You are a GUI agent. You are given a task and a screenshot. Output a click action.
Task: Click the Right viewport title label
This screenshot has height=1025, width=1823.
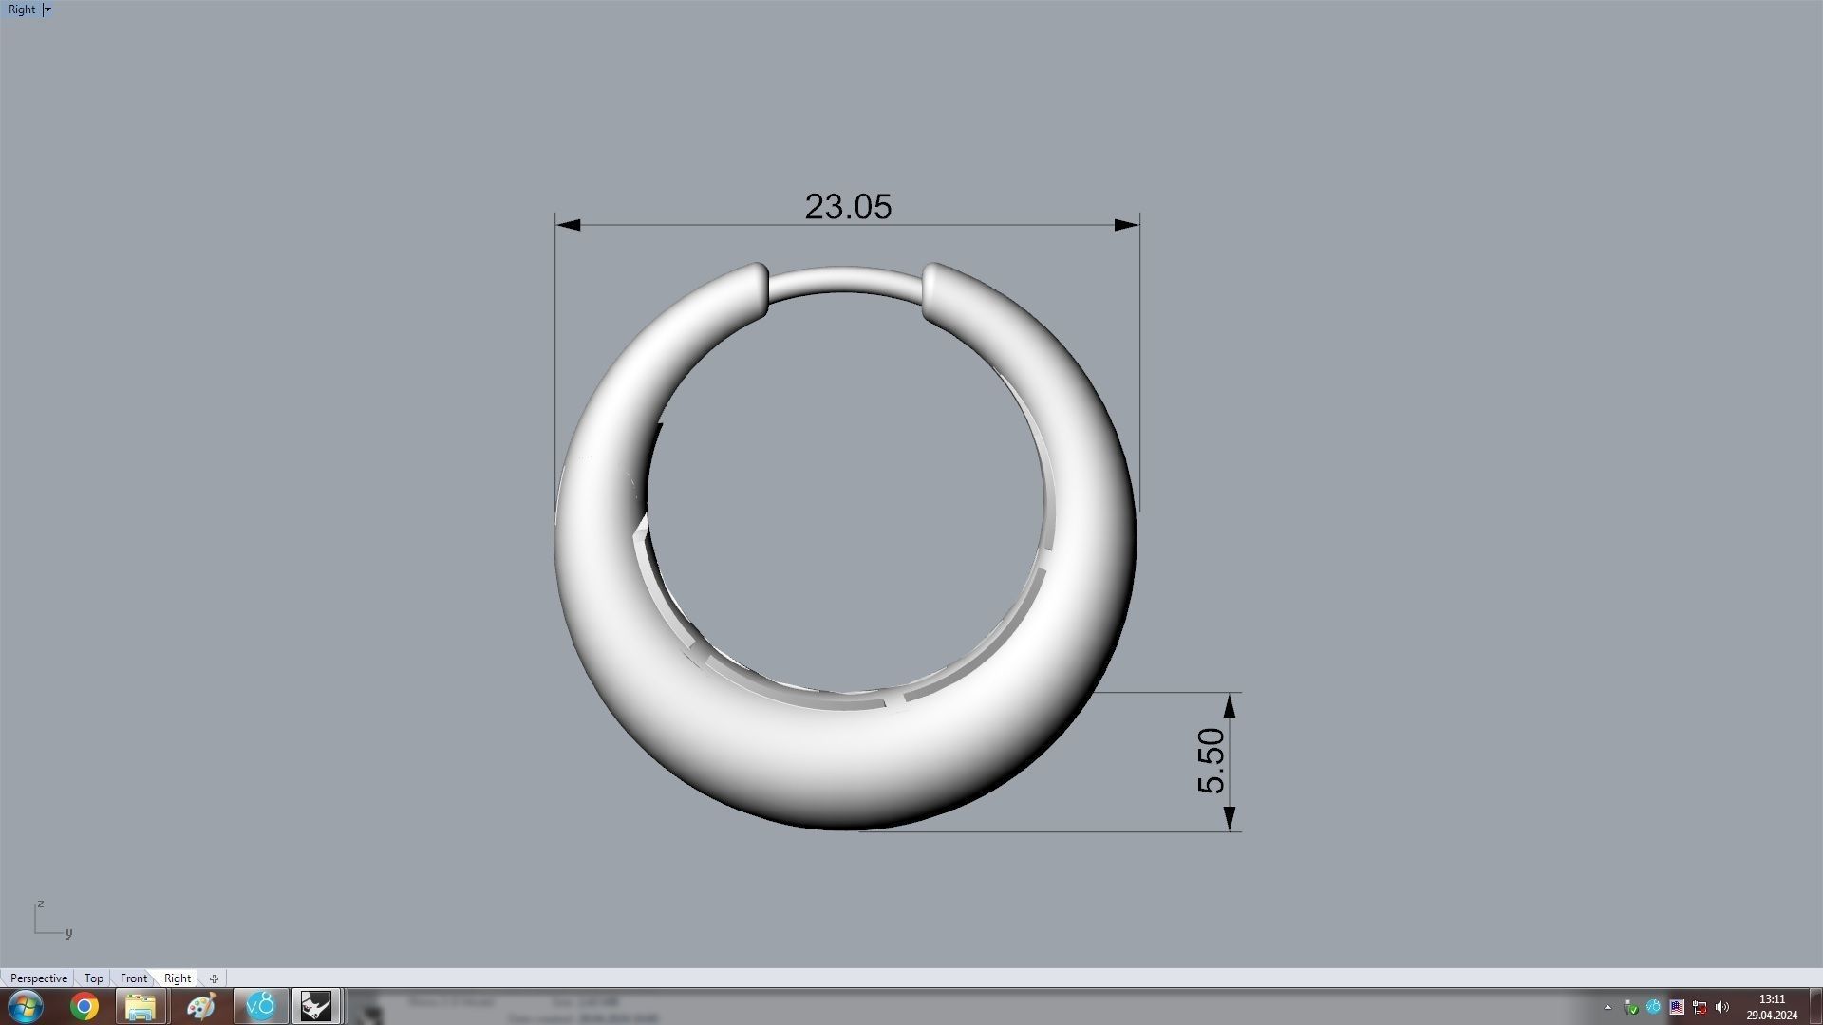[22, 9]
